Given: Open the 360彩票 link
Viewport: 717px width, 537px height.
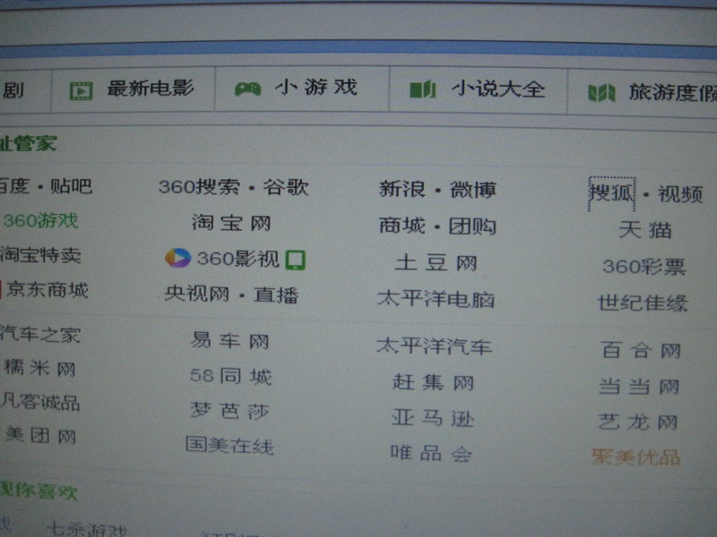Looking at the screenshot, I should click(x=644, y=267).
